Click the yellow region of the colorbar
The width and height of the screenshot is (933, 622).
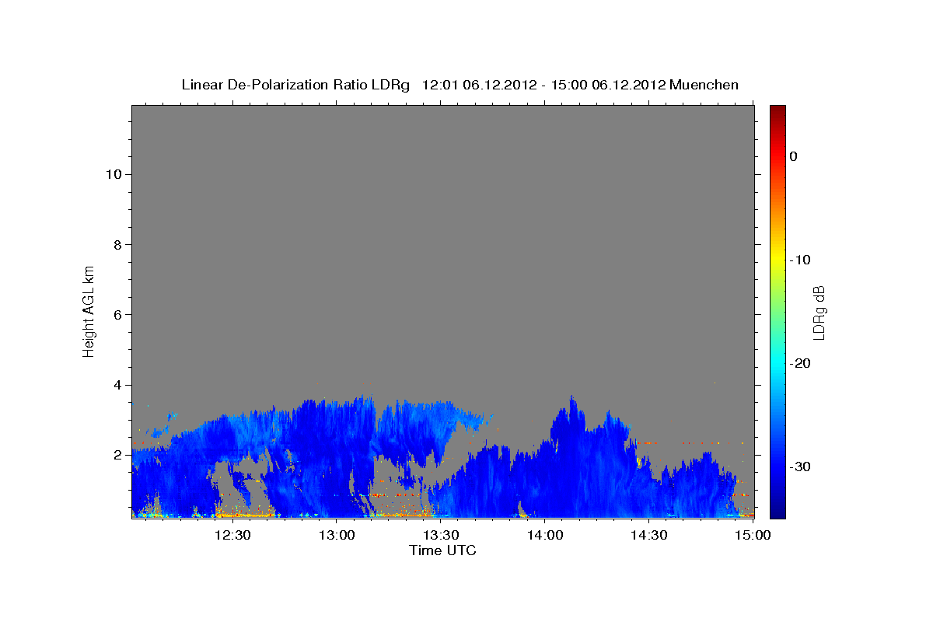(x=777, y=260)
